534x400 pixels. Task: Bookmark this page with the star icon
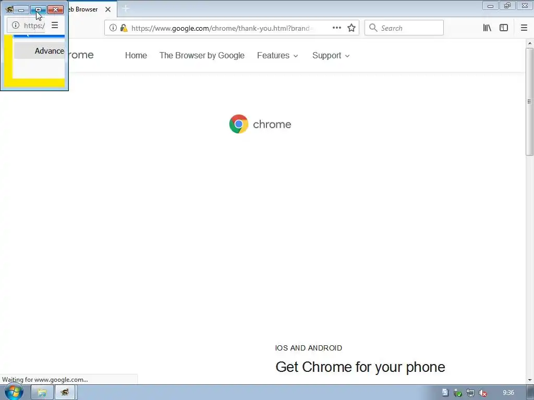click(351, 28)
